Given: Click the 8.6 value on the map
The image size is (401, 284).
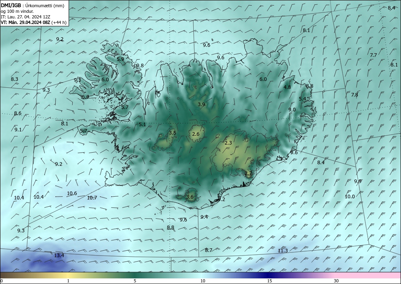Looking at the screenshot, I should tap(18, 113).
